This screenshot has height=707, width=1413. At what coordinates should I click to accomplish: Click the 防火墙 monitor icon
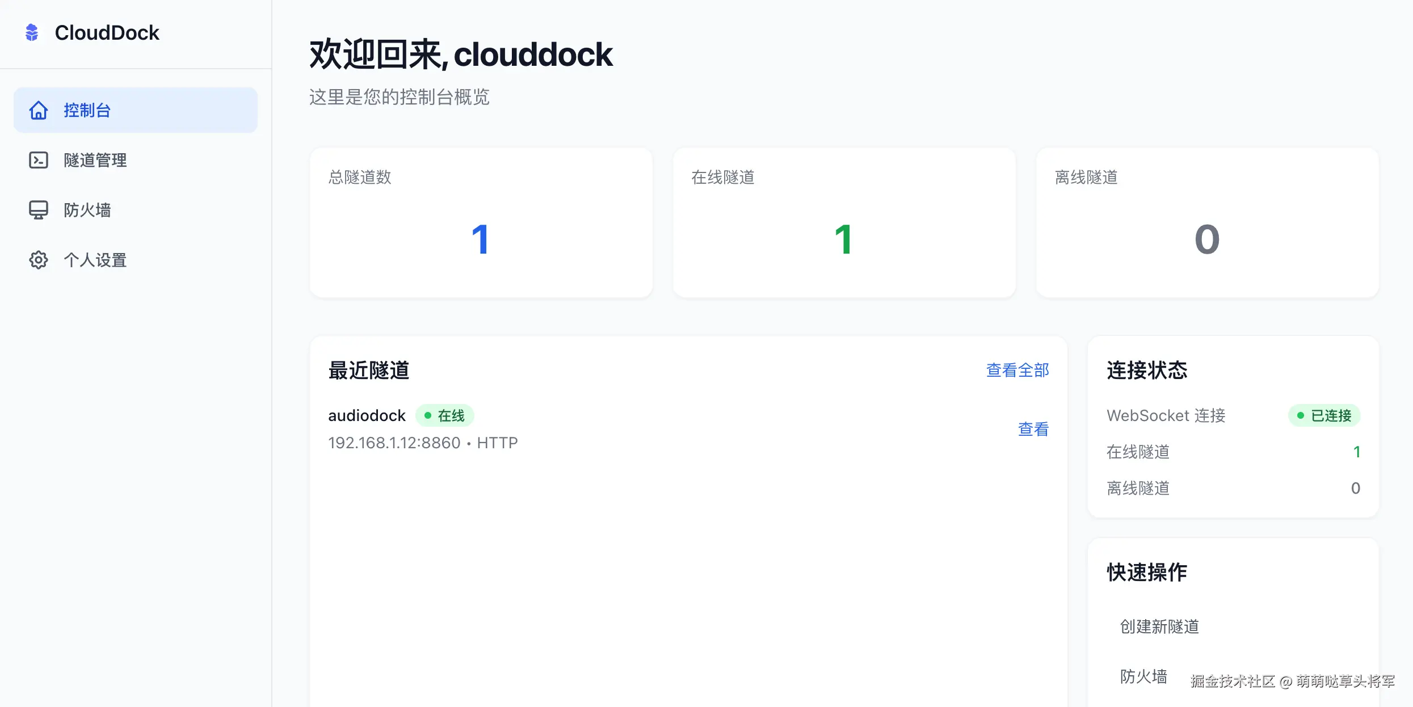click(x=38, y=210)
